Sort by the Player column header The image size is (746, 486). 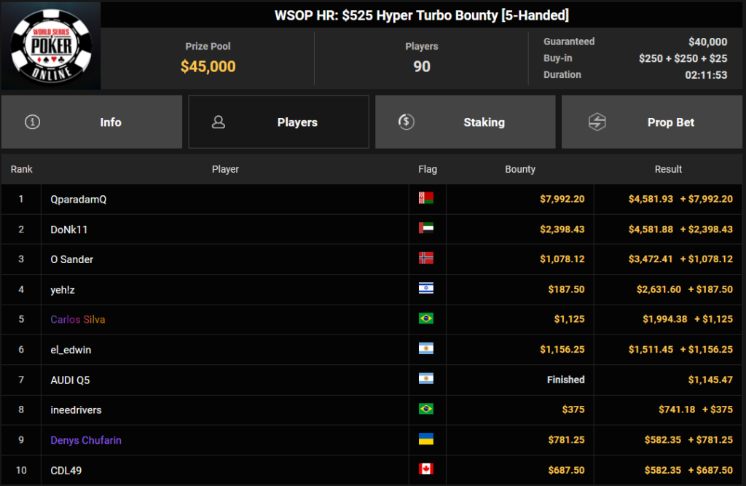(x=225, y=169)
